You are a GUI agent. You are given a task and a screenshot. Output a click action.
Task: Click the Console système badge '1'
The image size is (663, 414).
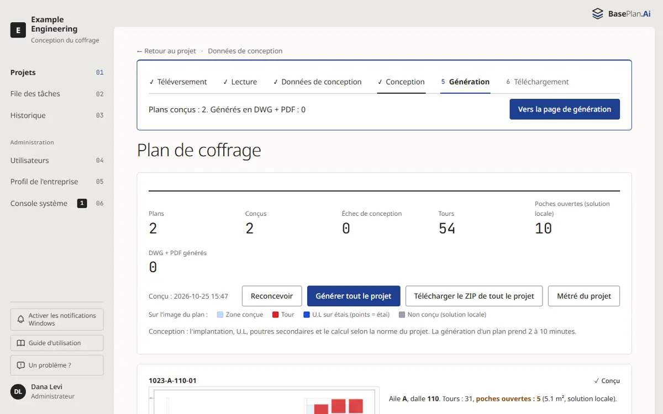pos(82,203)
